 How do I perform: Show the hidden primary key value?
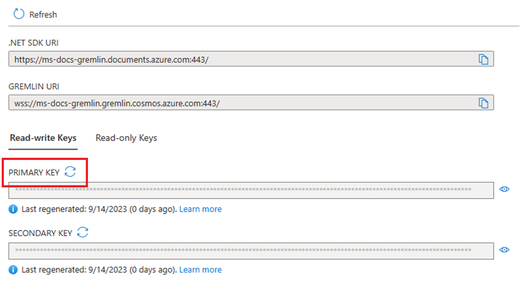[504, 189]
